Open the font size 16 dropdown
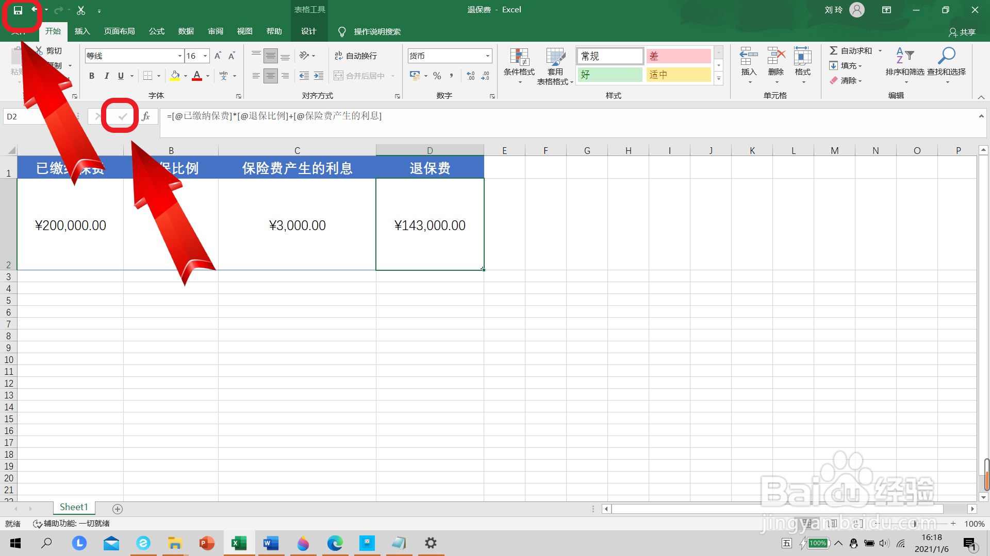990x556 pixels. (205, 56)
